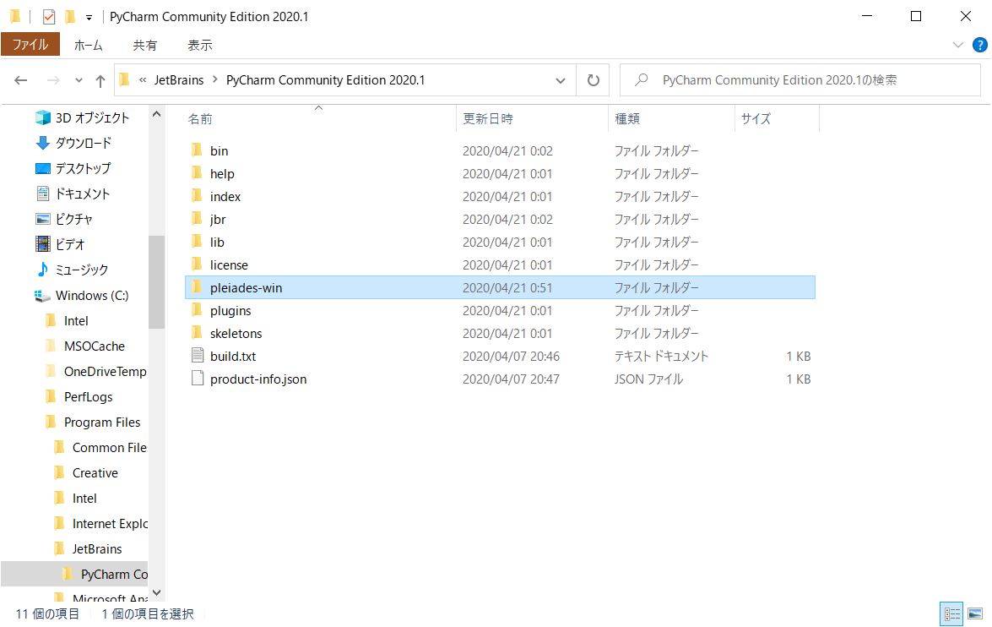Open ビデオ in navigation pane
Viewport: 992px width, 627px height.
coord(69,244)
